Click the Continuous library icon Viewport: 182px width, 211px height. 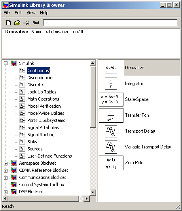(x=22, y=70)
